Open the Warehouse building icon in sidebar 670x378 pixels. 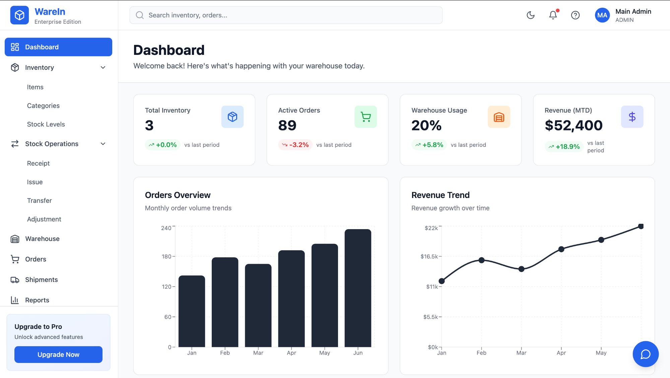coord(15,239)
